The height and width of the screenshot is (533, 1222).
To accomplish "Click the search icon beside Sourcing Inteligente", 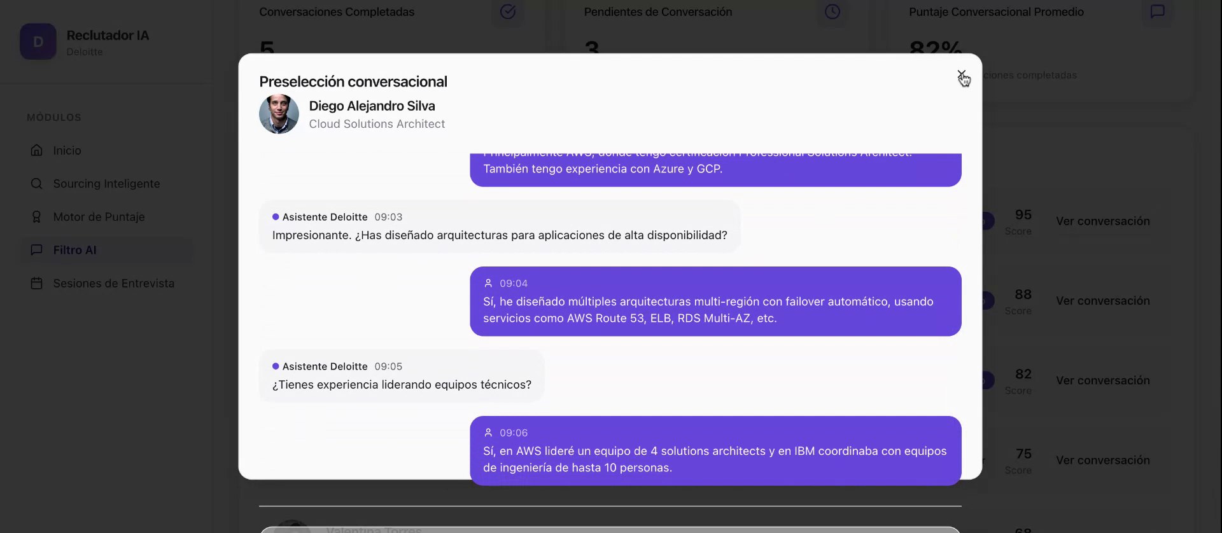I will 37,184.
